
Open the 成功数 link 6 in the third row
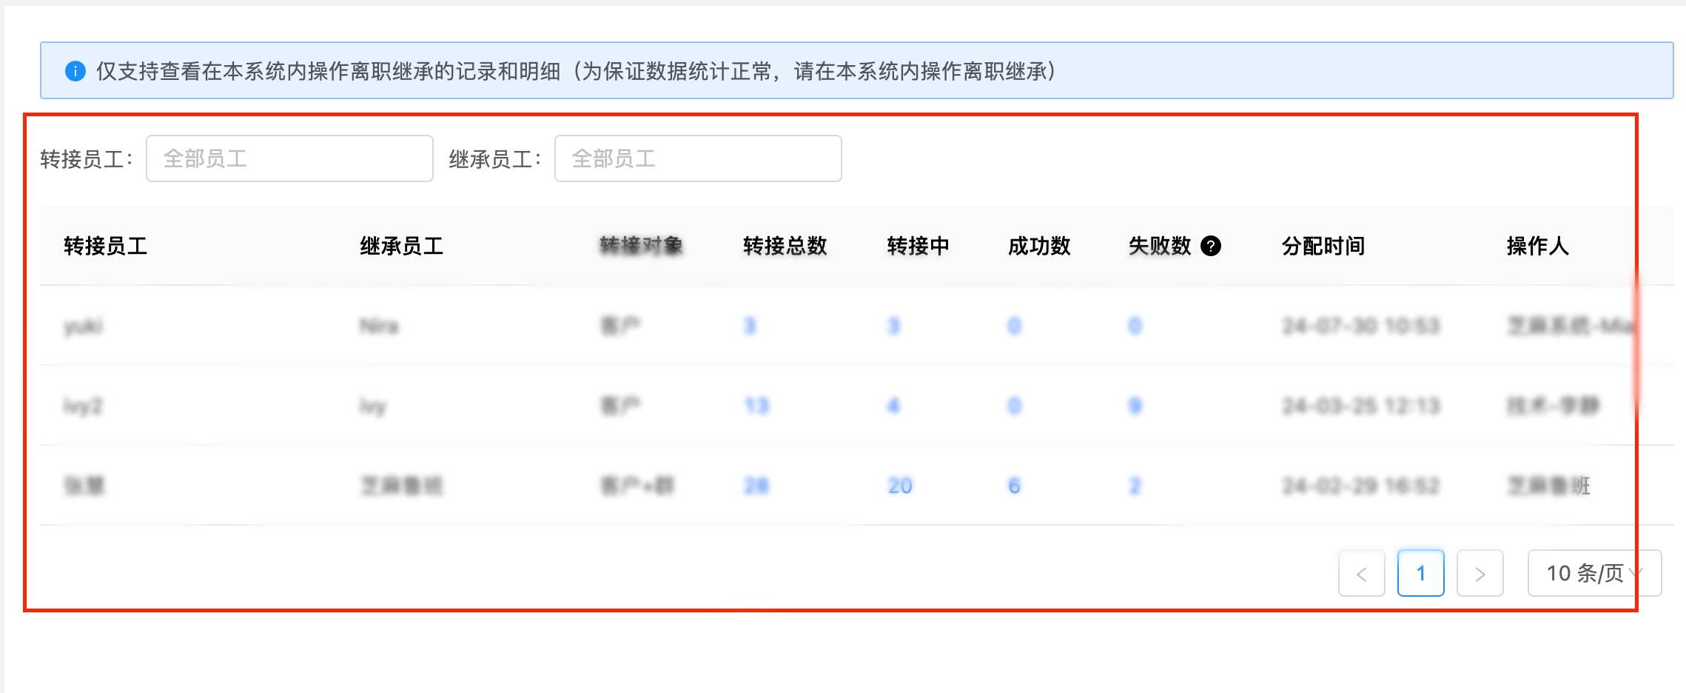1015,486
